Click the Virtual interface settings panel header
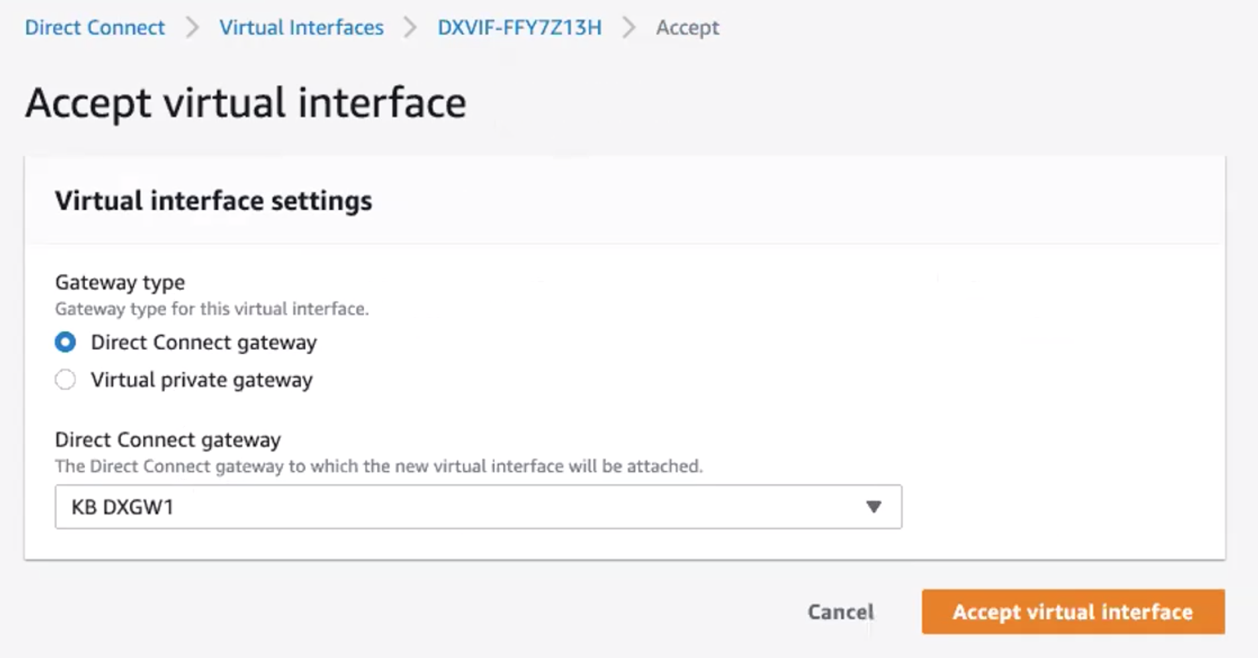1258x658 pixels. tap(213, 201)
